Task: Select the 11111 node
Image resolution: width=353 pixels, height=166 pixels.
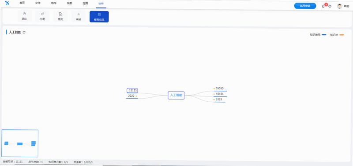Action: [x=132, y=91]
